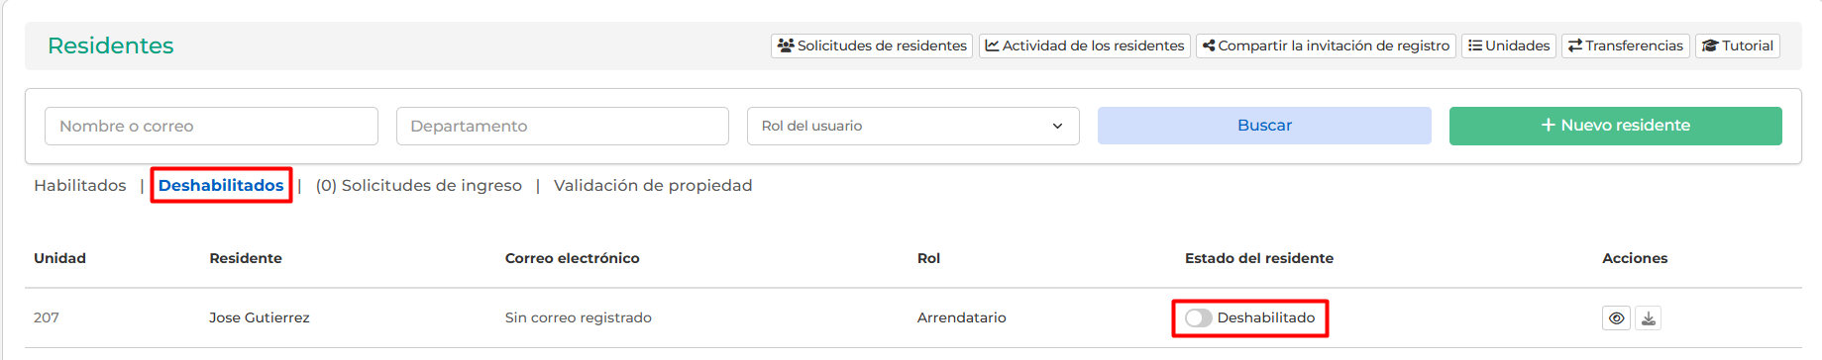Switch to the Habilitados tab
Screen dimensions: 1822x360
80,185
